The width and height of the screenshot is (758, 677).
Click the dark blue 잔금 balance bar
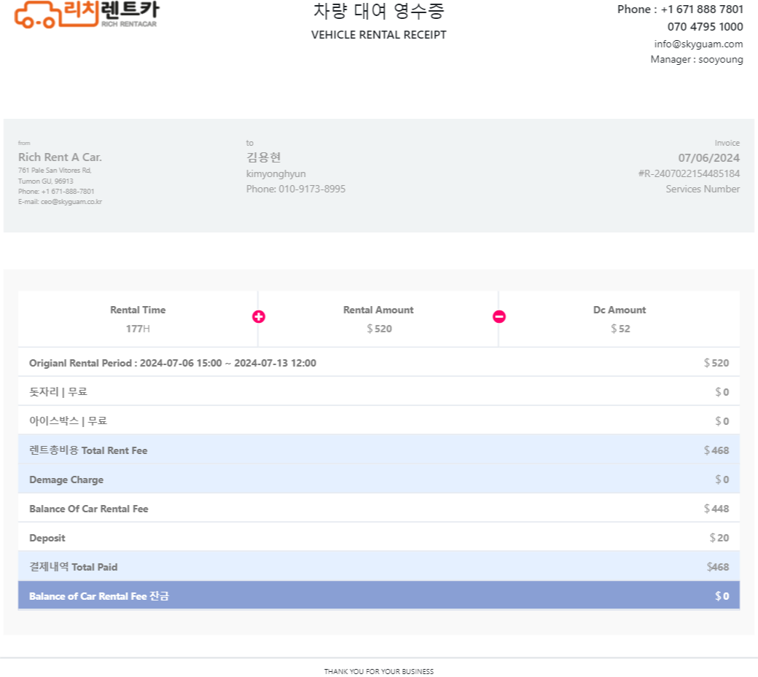(378, 596)
